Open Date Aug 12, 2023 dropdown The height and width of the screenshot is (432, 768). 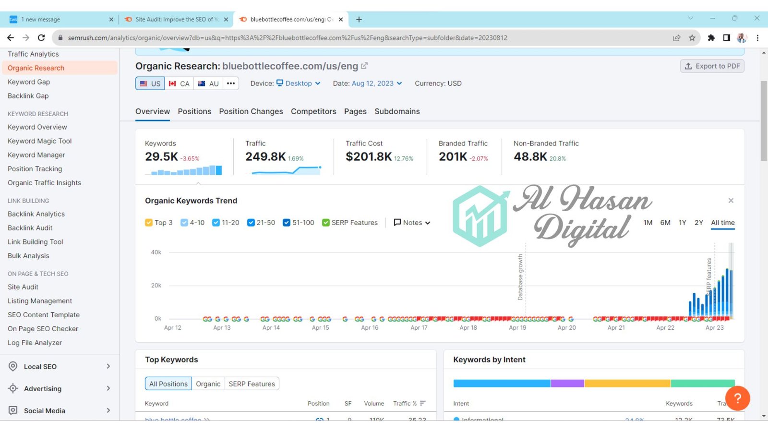tap(377, 84)
